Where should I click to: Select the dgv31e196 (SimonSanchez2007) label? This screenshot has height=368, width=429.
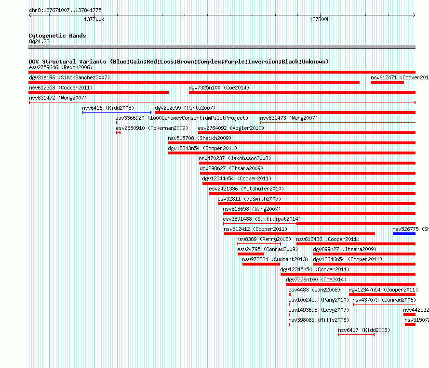pyautogui.click(x=69, y=77)
